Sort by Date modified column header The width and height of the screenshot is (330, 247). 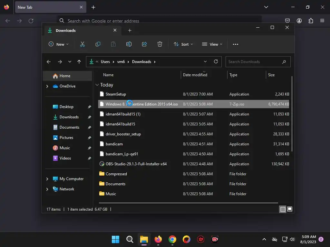[195, 75]
